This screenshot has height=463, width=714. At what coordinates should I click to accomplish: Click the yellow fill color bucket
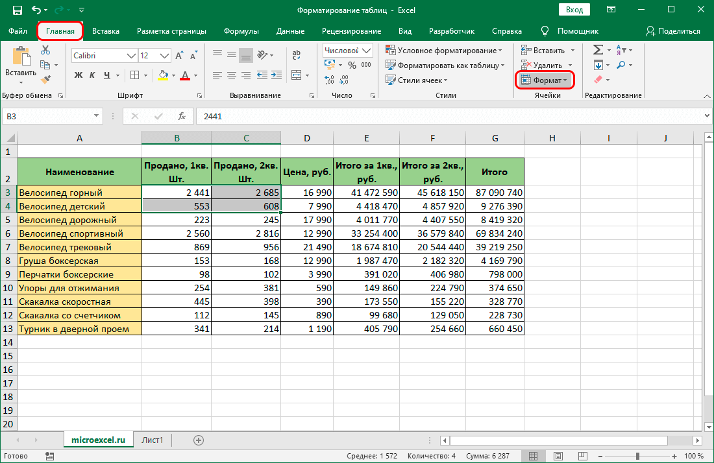(163, 75)
